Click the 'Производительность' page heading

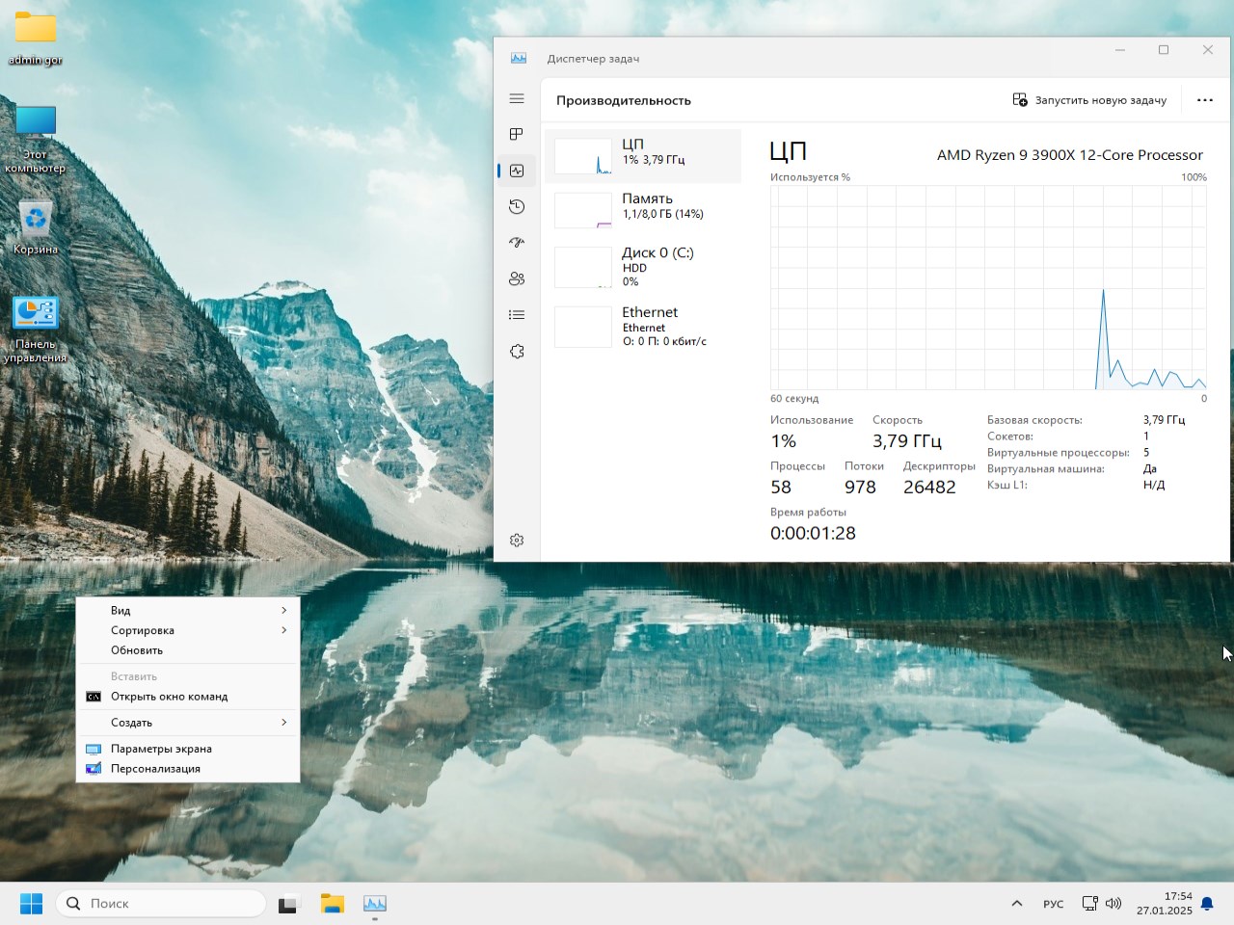(x=624, y=100)
